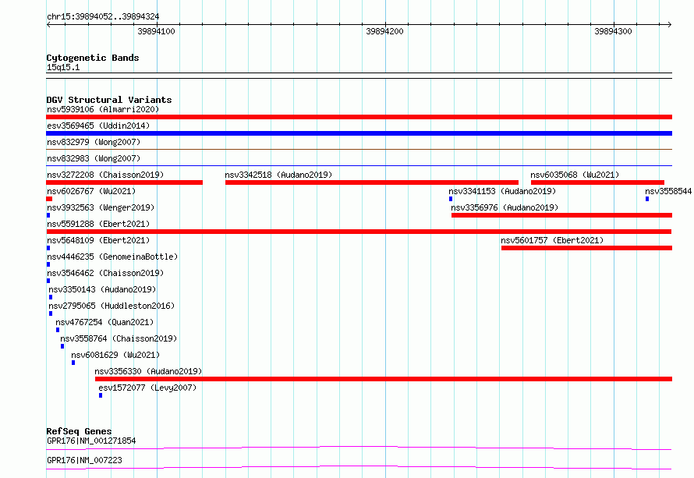The height and width of the screenshot is (478, 694).
Task: Click the Cytogenetic Bands track title
Action: tap(93, 58)
